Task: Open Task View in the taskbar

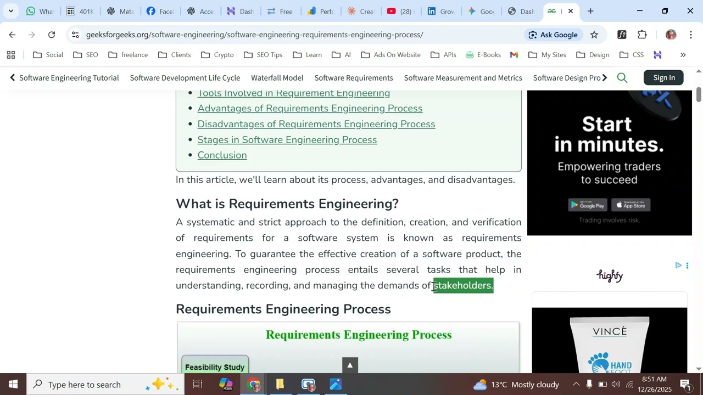Action: pos(198,385)
